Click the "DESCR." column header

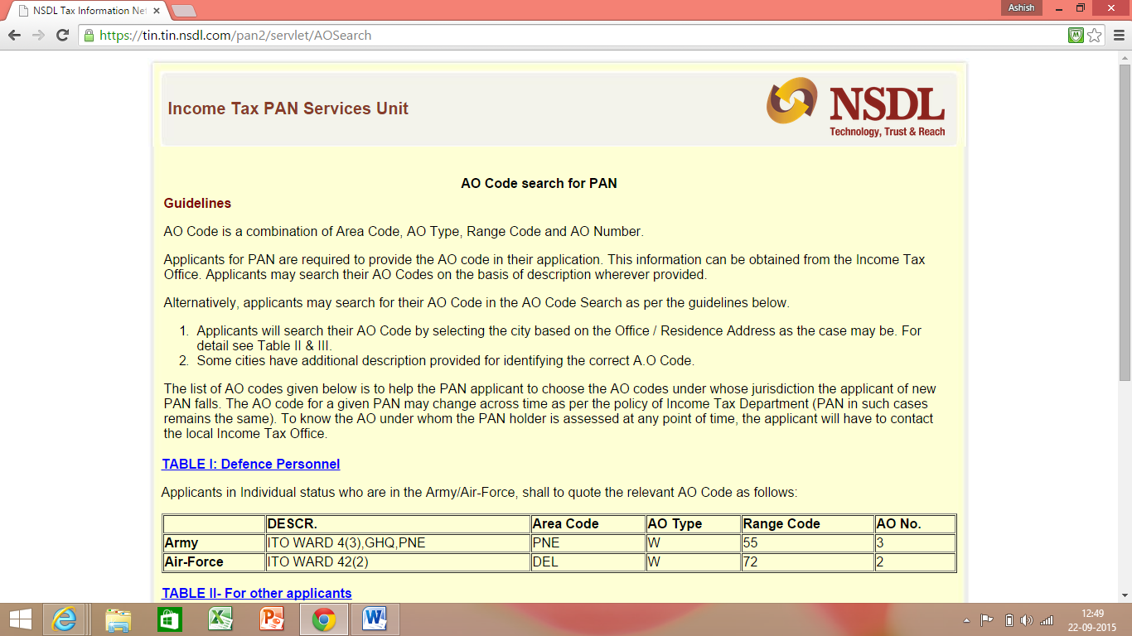[x=398, y=524]
